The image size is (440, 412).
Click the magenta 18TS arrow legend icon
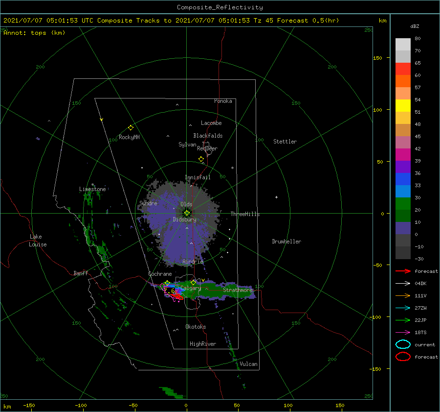(x=403, y=333)
